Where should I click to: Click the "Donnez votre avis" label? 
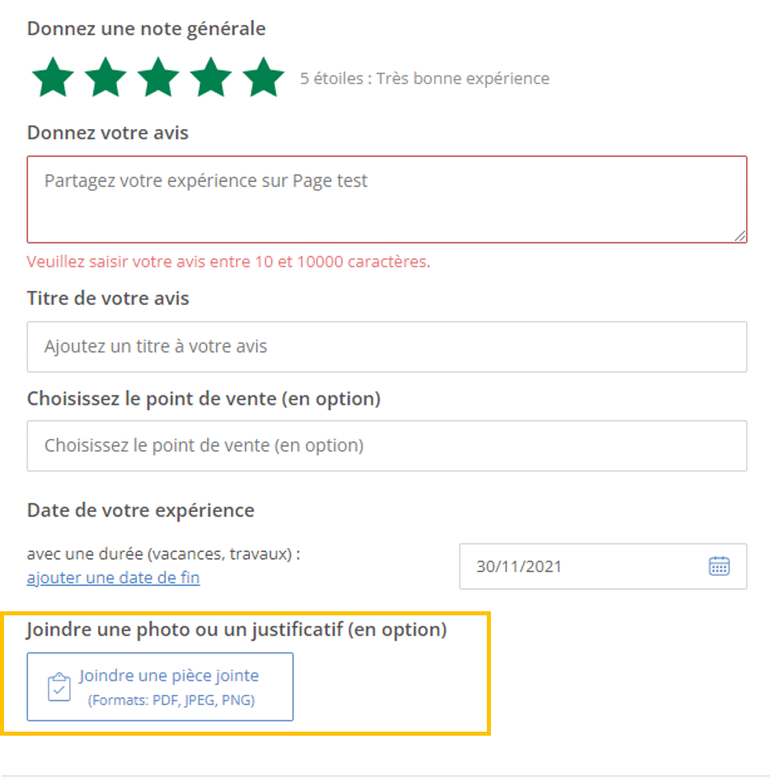pos(107,132)
